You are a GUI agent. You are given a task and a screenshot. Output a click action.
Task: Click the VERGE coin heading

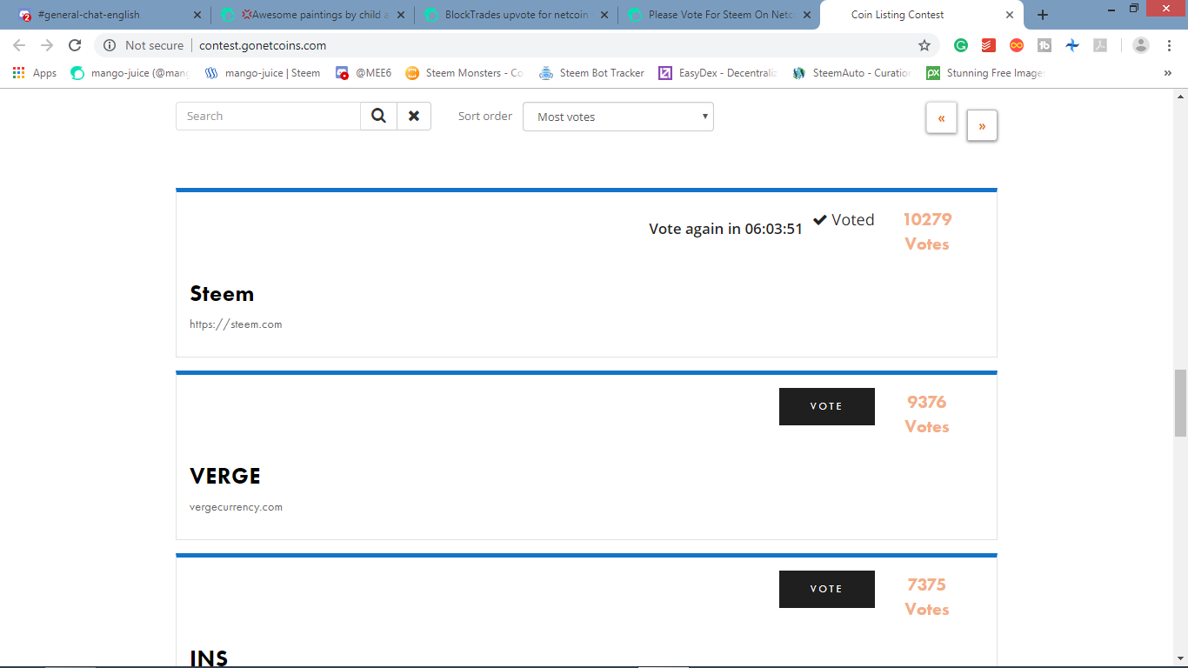[225, 476]
